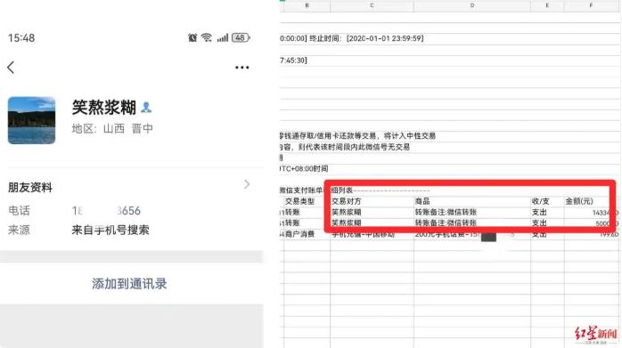Click the 200元手机话费 product cell
622x348 pixels.
pyautogui.click(x=472, y=234)
